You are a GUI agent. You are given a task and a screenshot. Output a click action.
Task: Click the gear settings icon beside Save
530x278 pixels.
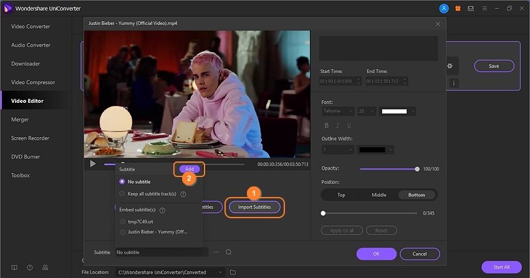point(450,66)
